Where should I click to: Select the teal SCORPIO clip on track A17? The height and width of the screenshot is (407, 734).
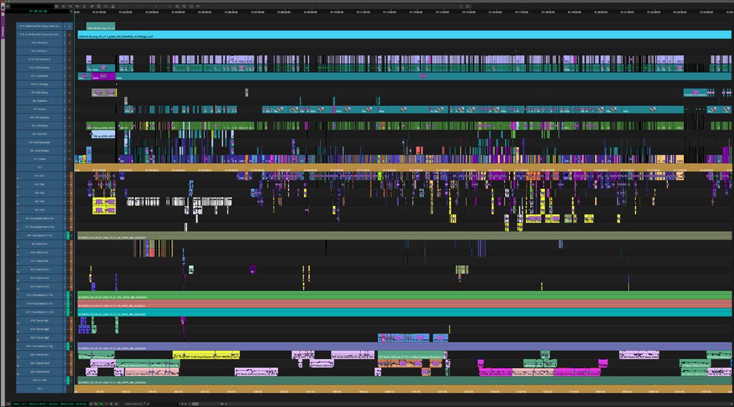click(x=404, y=312)
